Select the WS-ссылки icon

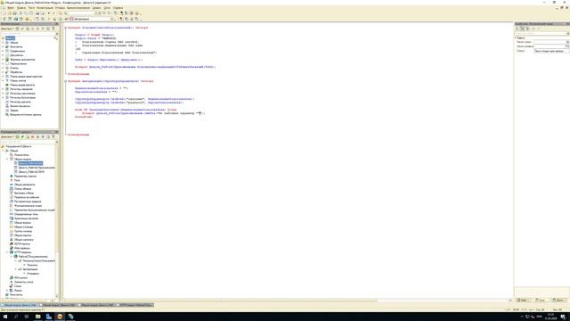coord(12,277)
